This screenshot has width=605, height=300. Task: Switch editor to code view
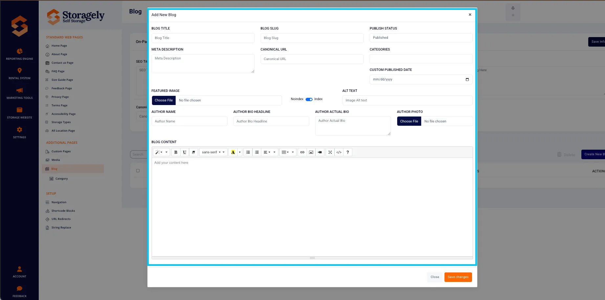click(339, 152)
